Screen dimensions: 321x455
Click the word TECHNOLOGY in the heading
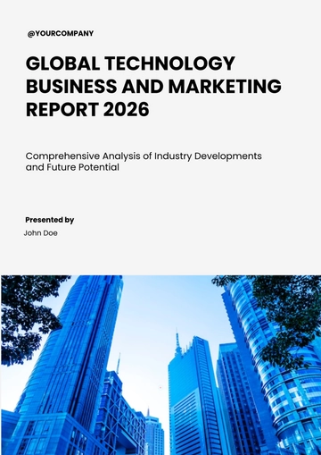(x=169, y=63)
